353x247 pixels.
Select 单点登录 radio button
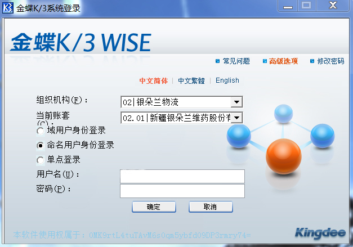pos(41,160)
